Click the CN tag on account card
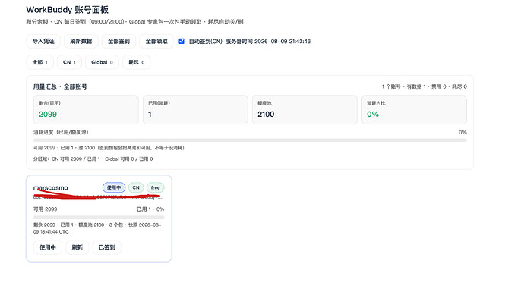 136,187
